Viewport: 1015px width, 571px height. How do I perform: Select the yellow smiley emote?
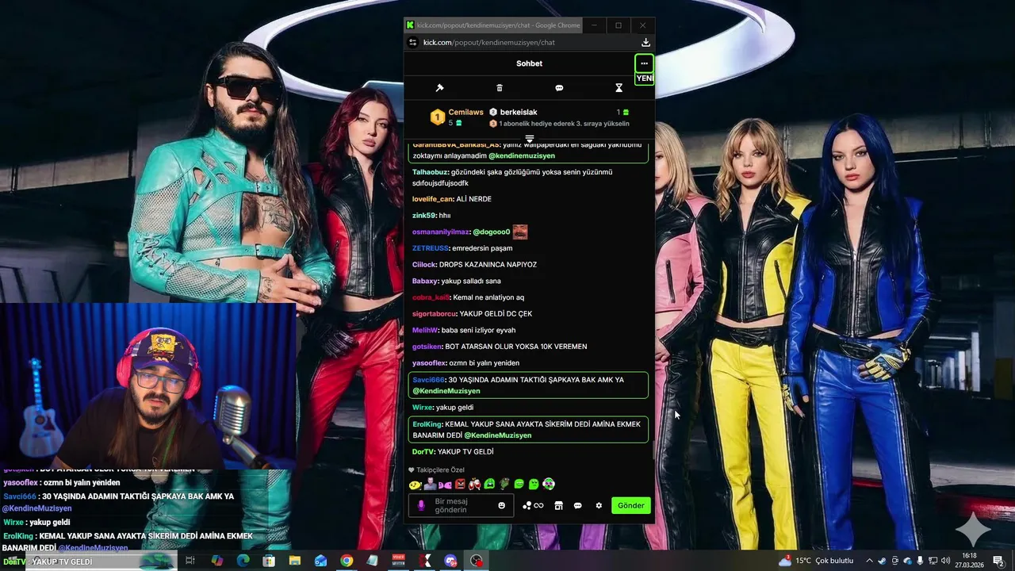coord(415,485)
